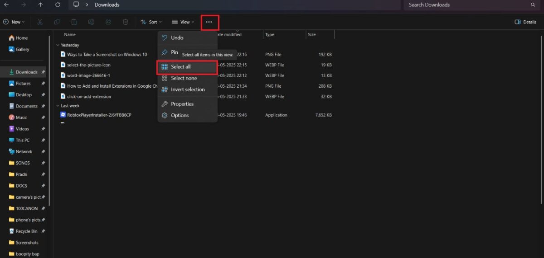Select the word-image-266616-1 file
Viewport: 544px width, 258px height.
coord(88,75)
